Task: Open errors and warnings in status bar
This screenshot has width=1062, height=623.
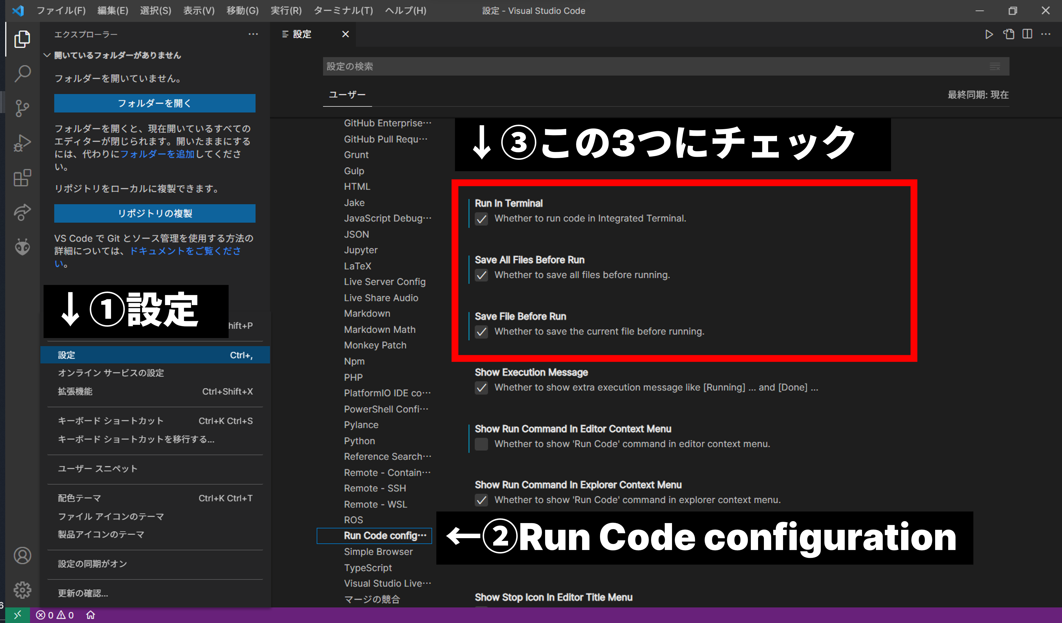Action: coord(55,615)
